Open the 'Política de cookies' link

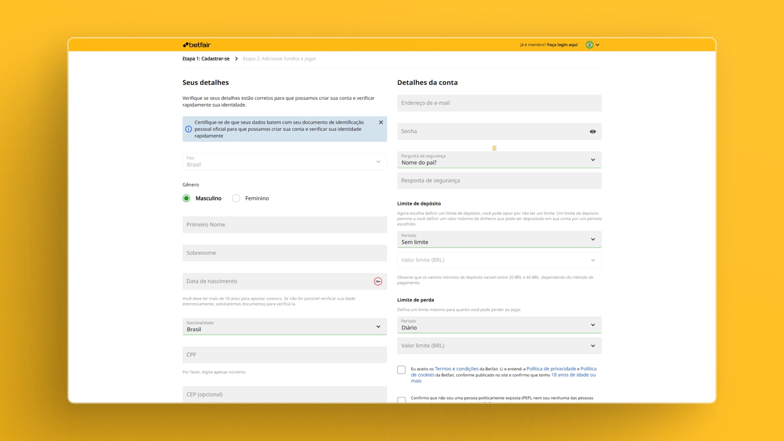588,369
